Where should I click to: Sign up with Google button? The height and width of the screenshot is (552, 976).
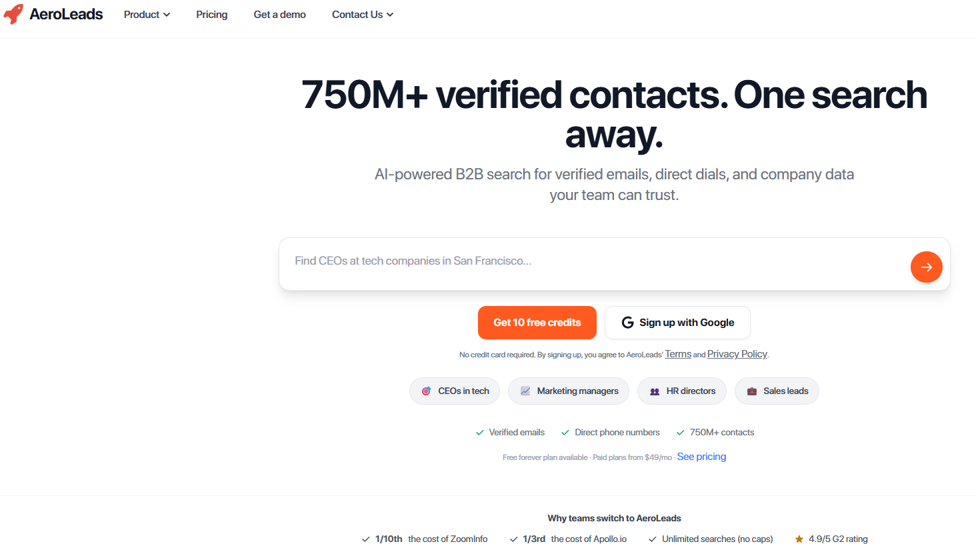point(677,323)
